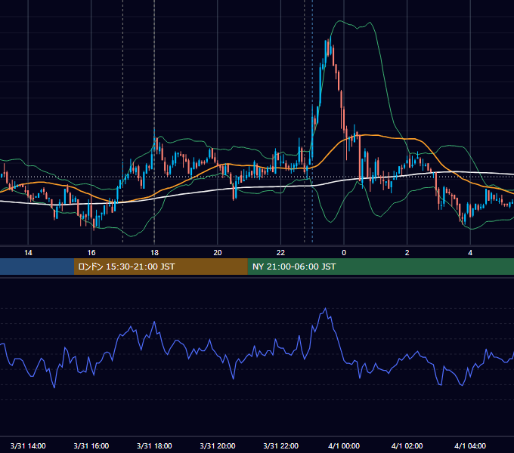
Task: Click the upper time axis label 16
Action: pyautogui.click(x=91, y=253)
